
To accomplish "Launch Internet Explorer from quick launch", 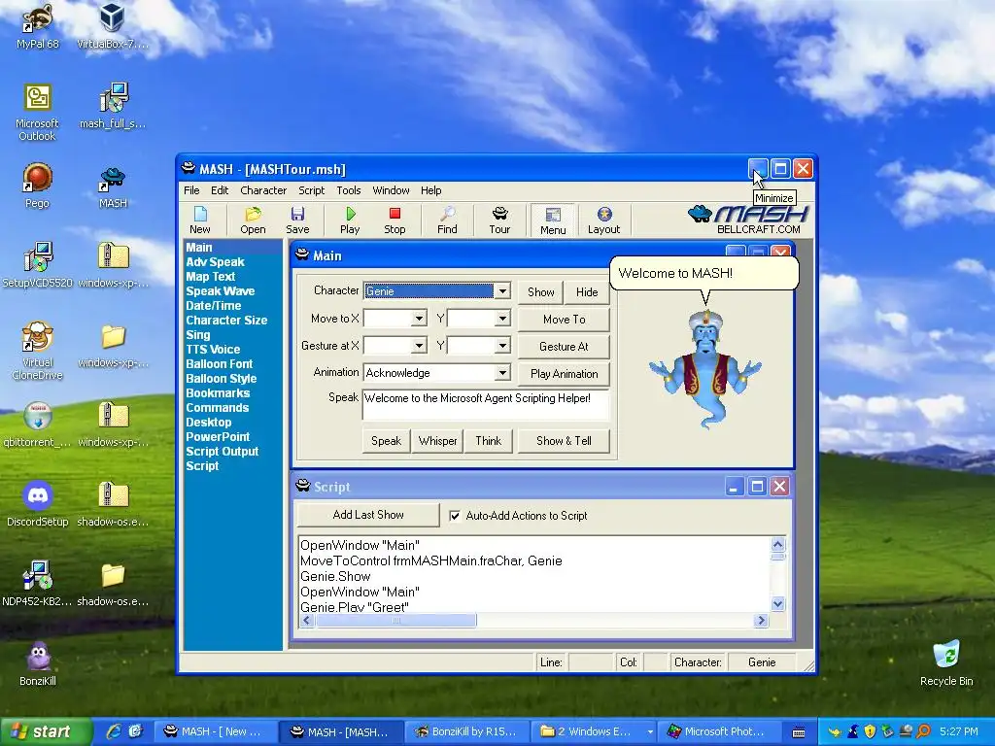I will [x=114, y=731].
